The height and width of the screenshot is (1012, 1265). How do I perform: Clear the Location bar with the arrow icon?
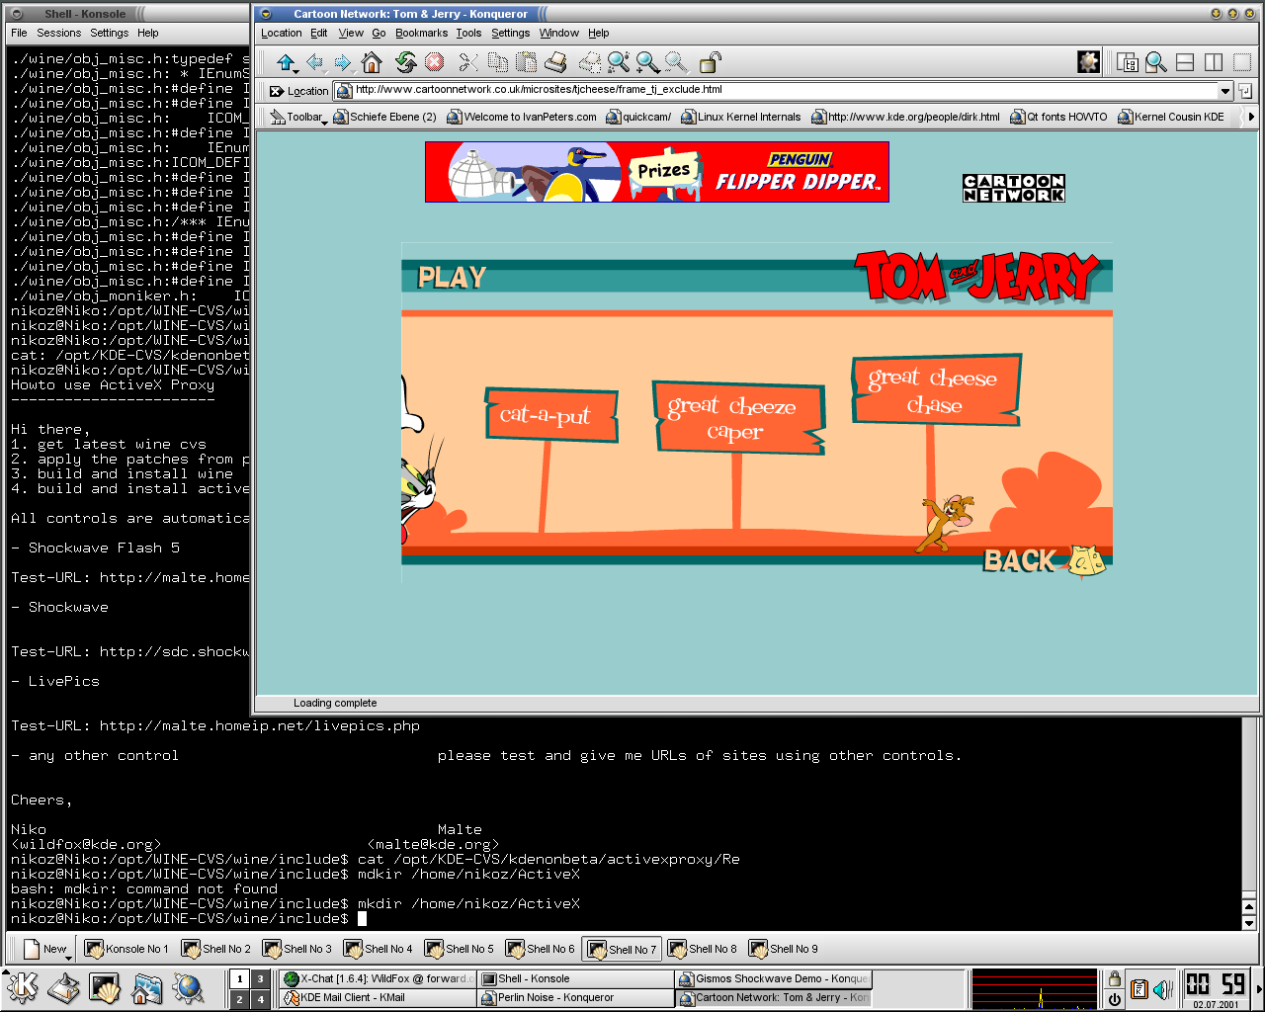point(278,91)
